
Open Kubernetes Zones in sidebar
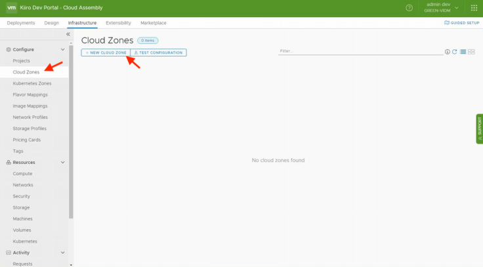pos(32,83)
